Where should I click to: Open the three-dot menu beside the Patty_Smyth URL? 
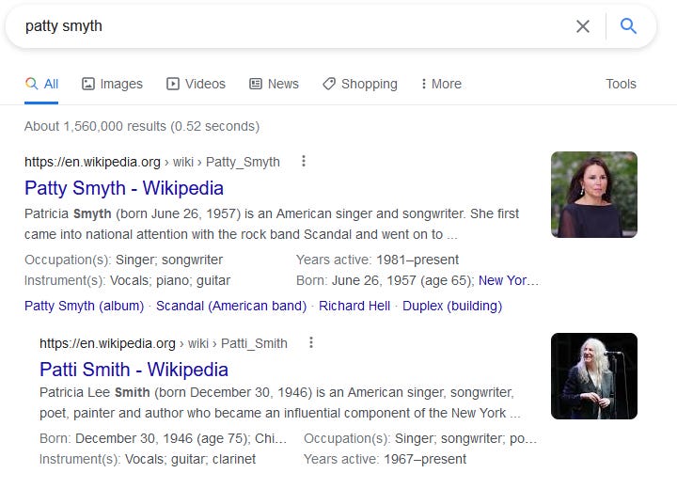tap(304, 161)
